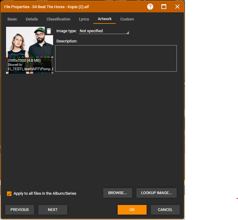This screenshot has width=238, height=220.
Task: Open the Image type dropdown
Action: pyautogui.click(x=104, y=31)
